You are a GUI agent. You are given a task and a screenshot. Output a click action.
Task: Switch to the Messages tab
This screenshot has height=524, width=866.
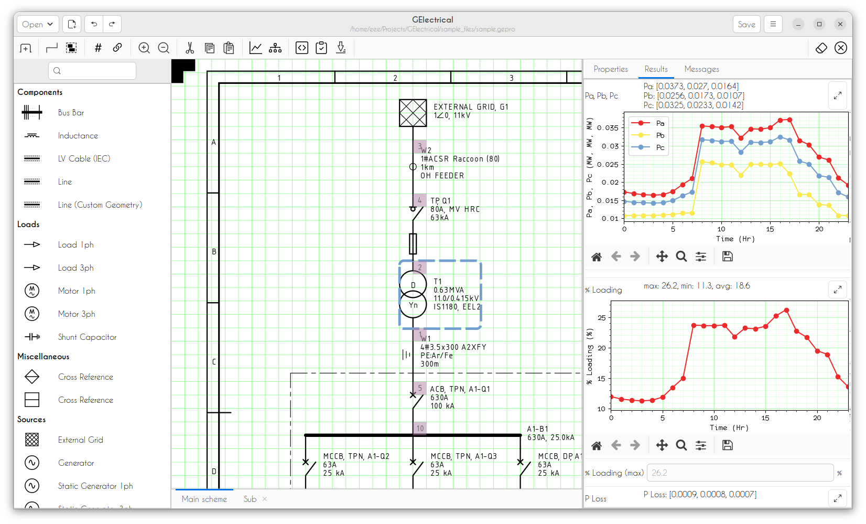tap(701, 69)
